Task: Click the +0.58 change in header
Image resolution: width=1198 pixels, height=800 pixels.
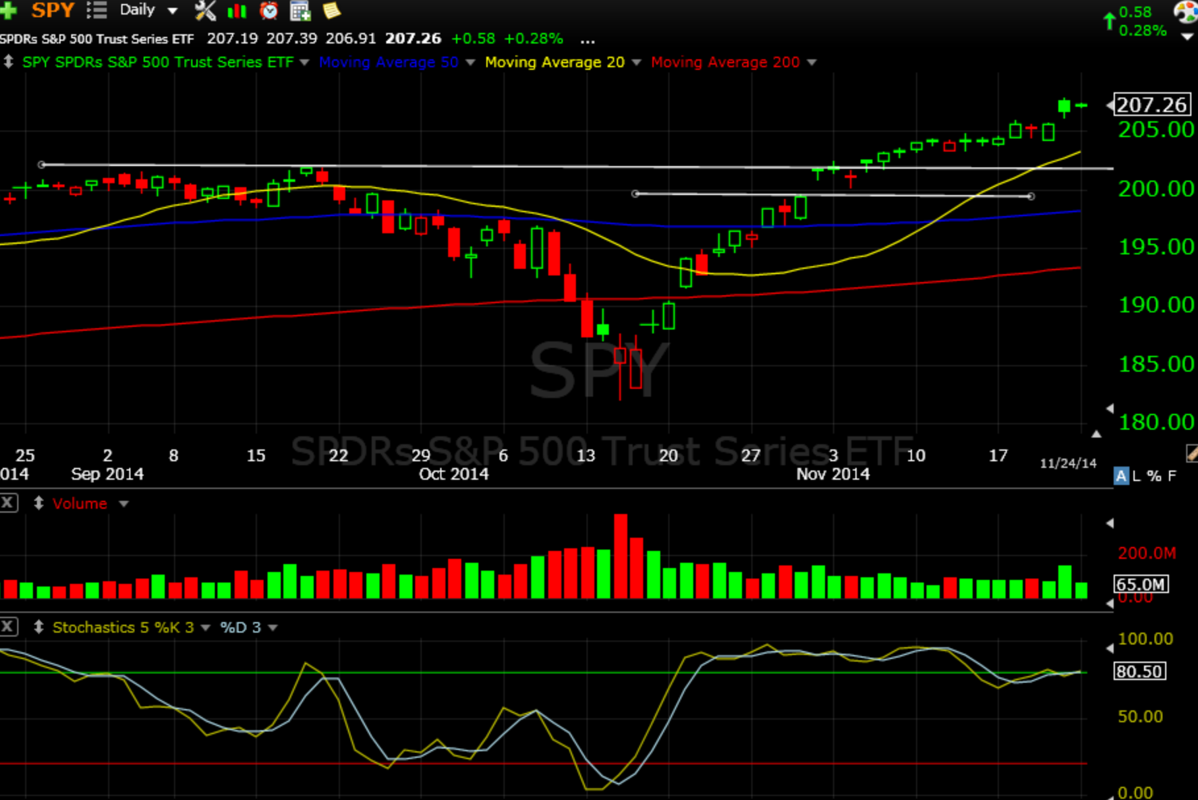Action: point(473,38)
